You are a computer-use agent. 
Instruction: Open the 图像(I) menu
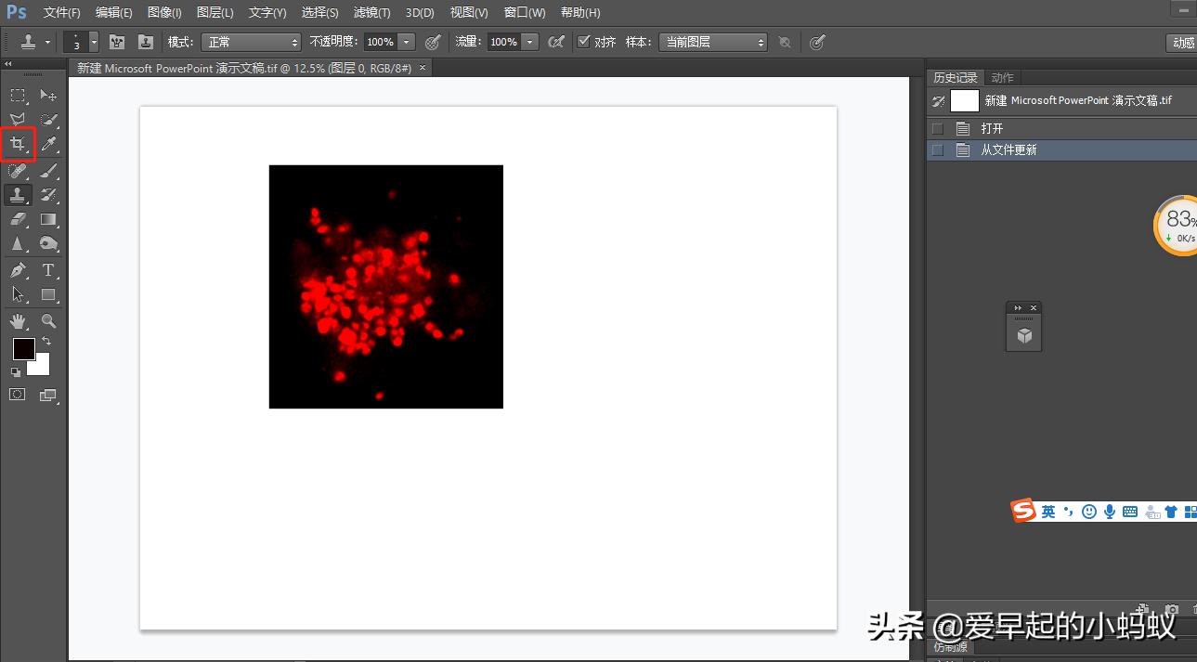point(164,13)
